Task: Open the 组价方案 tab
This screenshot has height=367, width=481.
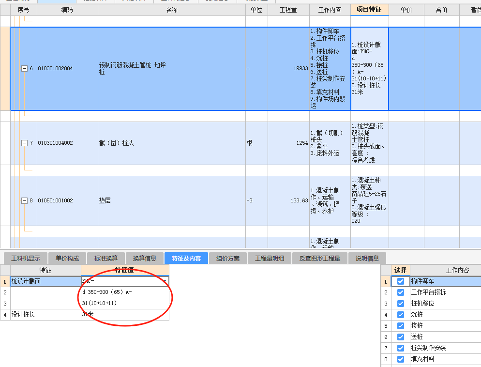Action: pyautogui.click(x=227, y=259)
